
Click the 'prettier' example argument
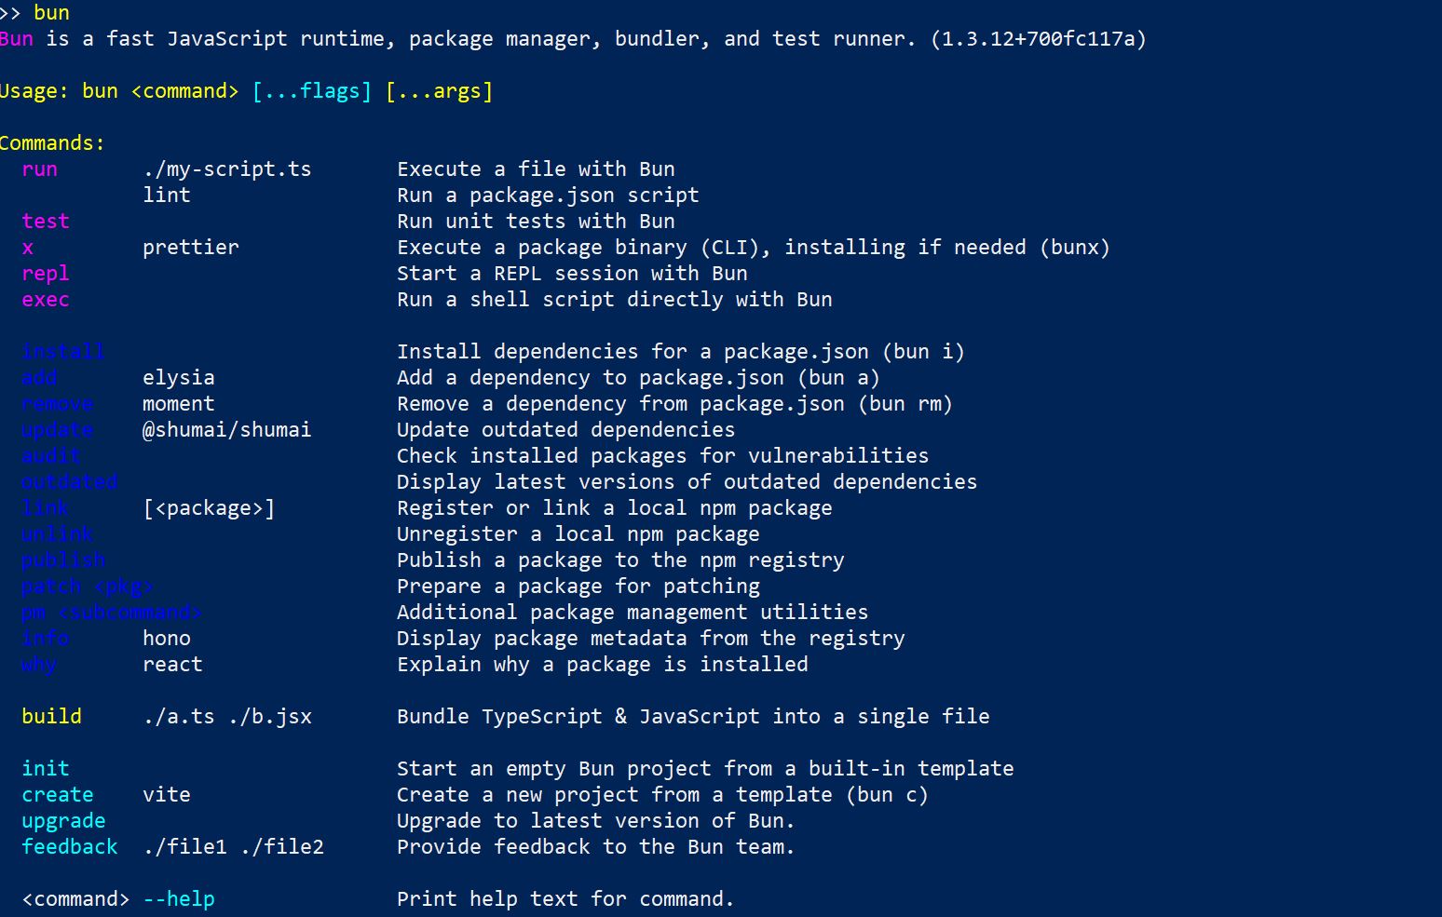click(x=191, y=248)
